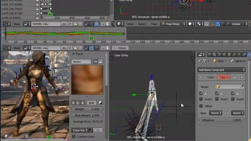Image resolution: width=251 pixels, height=141 pixels.
Task: Switch lower clip editor to graph view icon
Action: click(x=91, y=48)
